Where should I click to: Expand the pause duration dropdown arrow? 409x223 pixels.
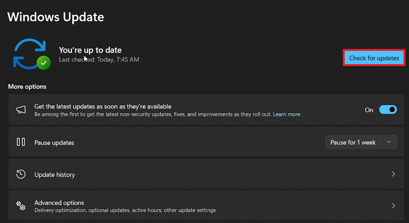coord(389,142)
